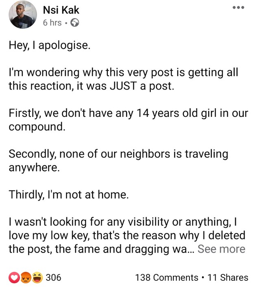View the 306 reactions count
This screenshot has height=293, width=257.
pyautogui.click(x=53, y=278)
